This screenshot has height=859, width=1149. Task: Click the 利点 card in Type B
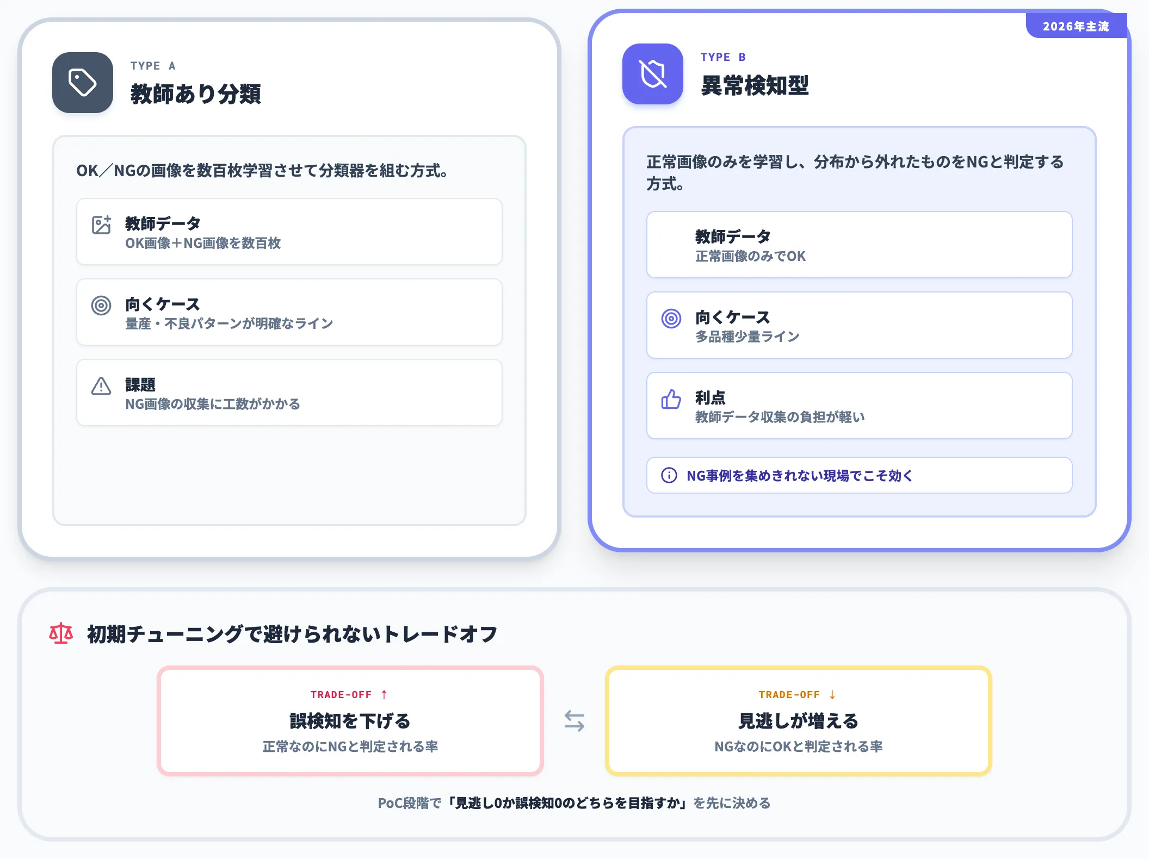(860, 406)
